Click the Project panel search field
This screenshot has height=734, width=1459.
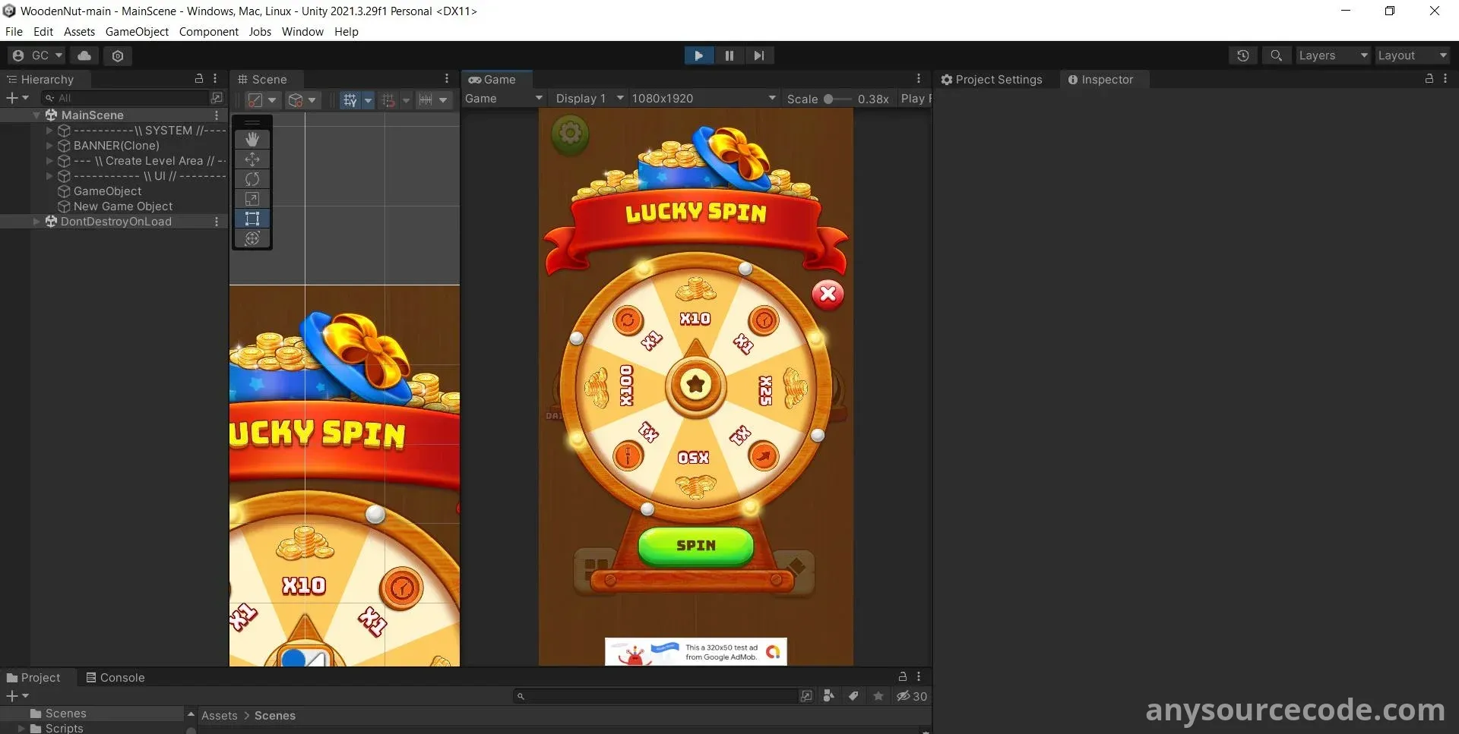coord(657,696)
